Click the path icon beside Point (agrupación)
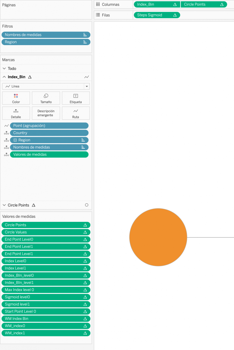The image size is (234, 350). (x=6, y=126)
